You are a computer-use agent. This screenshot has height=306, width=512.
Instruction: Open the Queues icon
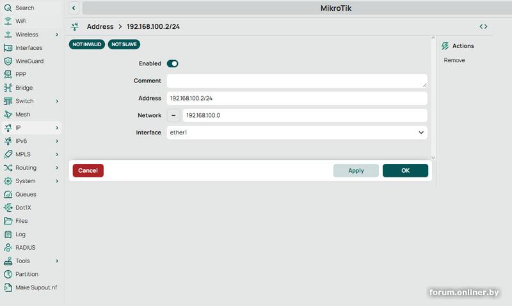8,195
